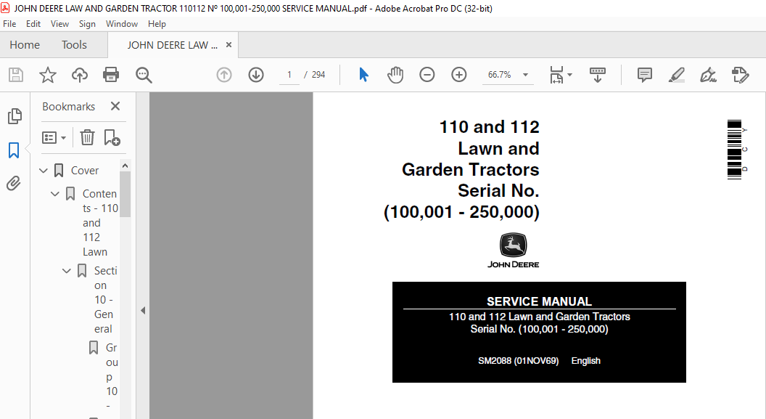
Task: Click the bookmarks panel scroll up arrow
Action: pyautogui.click(x=125, y=166)
